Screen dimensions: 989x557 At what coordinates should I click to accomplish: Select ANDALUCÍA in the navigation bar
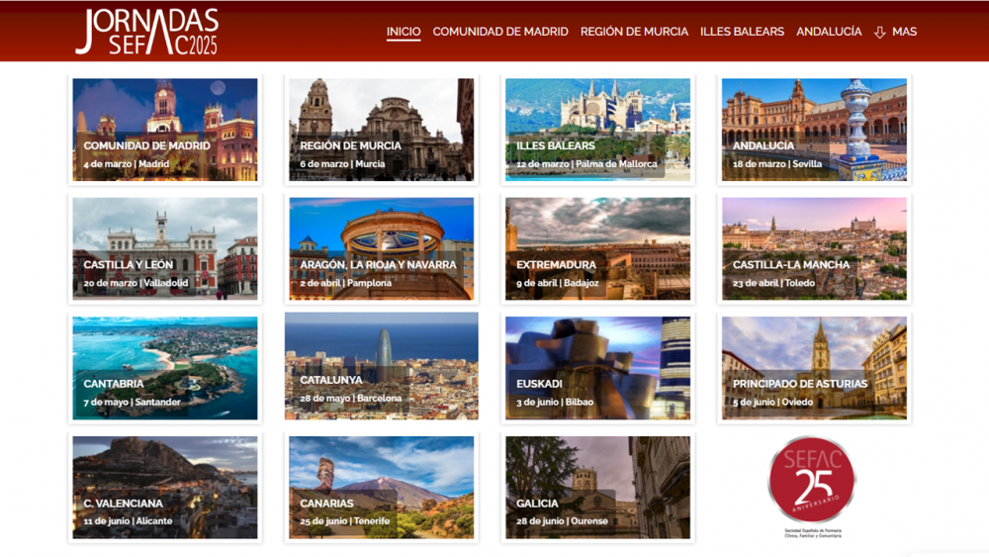pos(829,32)
